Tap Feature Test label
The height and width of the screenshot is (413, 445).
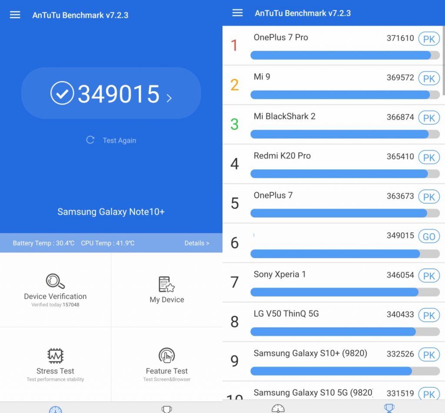[166, 371]
